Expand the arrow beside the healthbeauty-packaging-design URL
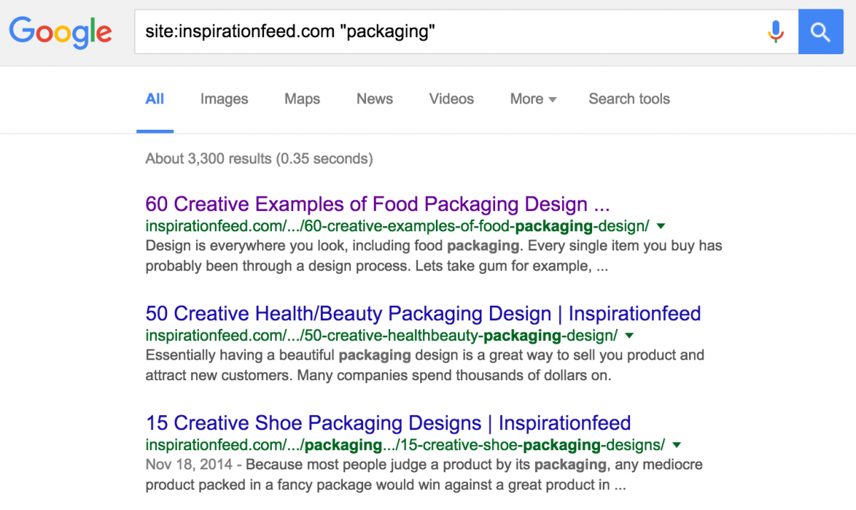This screenshot has height=510, width=856. click(629, 335)
